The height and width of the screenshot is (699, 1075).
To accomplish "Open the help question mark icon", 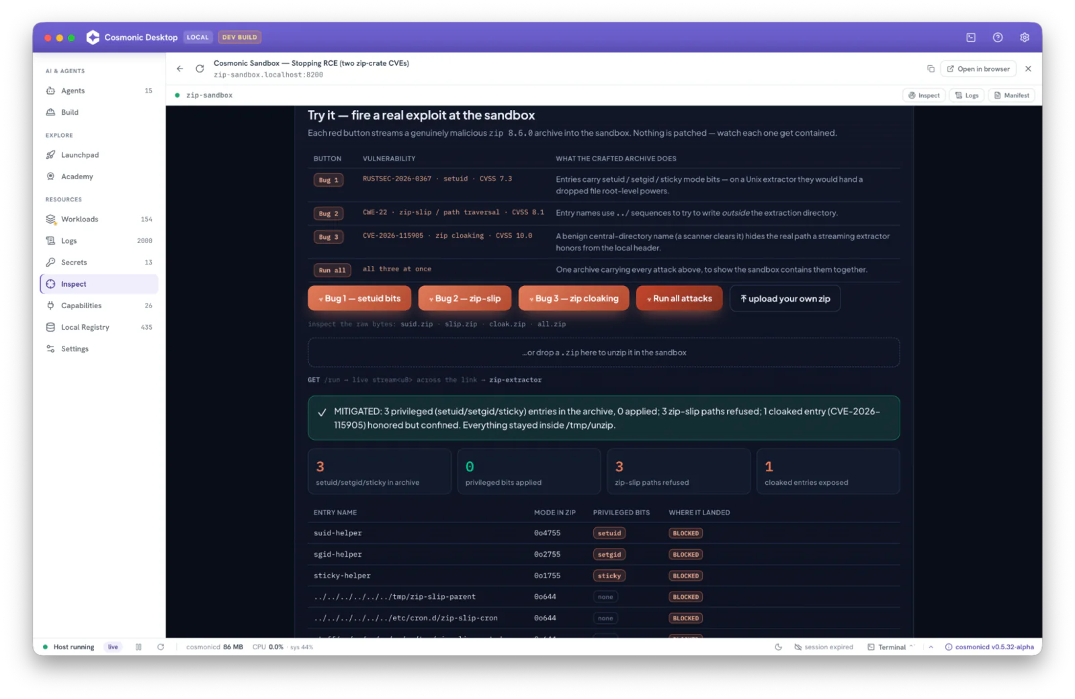I will pos(998,38).
